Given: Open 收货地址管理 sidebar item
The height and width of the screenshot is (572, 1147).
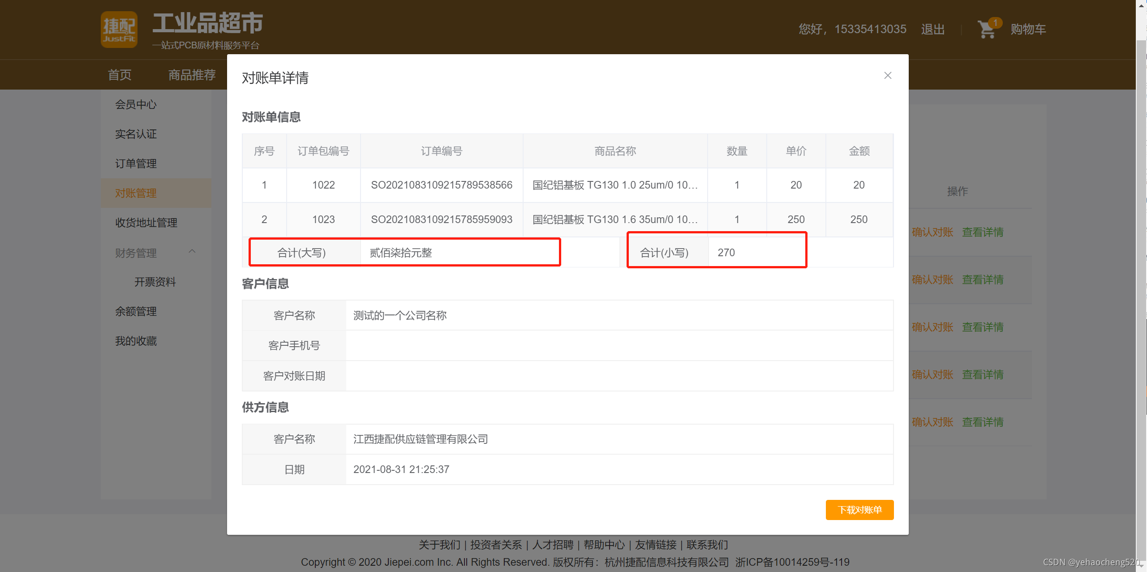Looking at the screenshot, I should pos(146,223).
